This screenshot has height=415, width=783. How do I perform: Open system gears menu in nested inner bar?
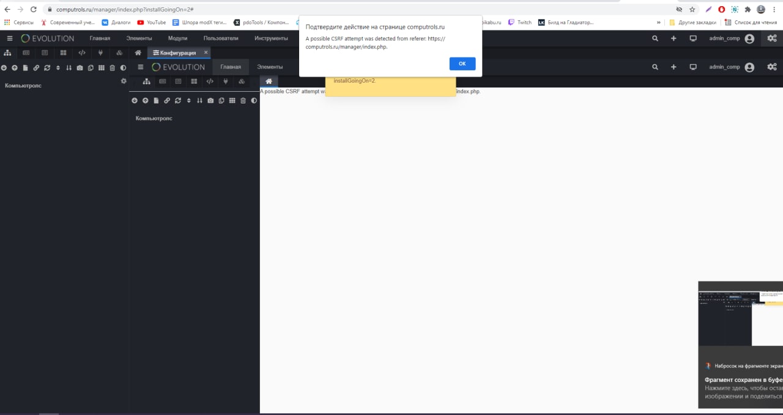(772, 67)
